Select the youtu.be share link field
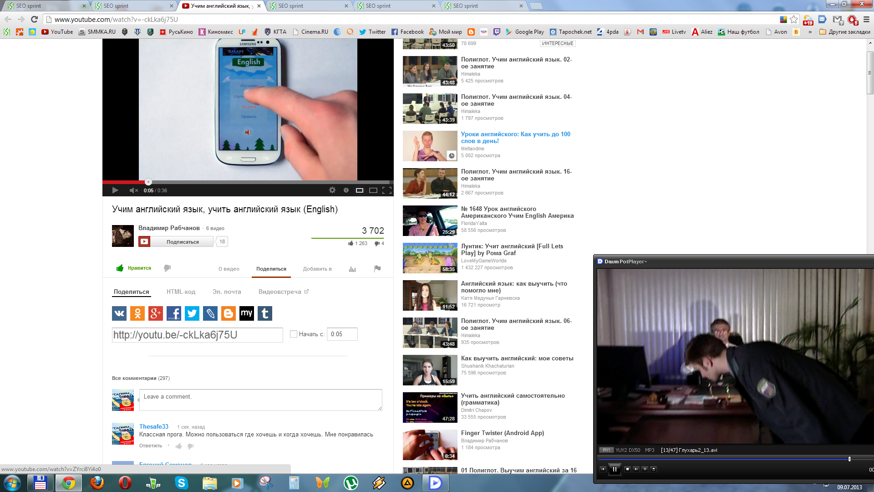874x492 pixels. click(x=198, y=335)
